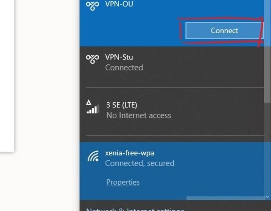Viewport: 271px width, 211px height.
Task: Click the No Internet access status text
Action: tap(139, 115)
